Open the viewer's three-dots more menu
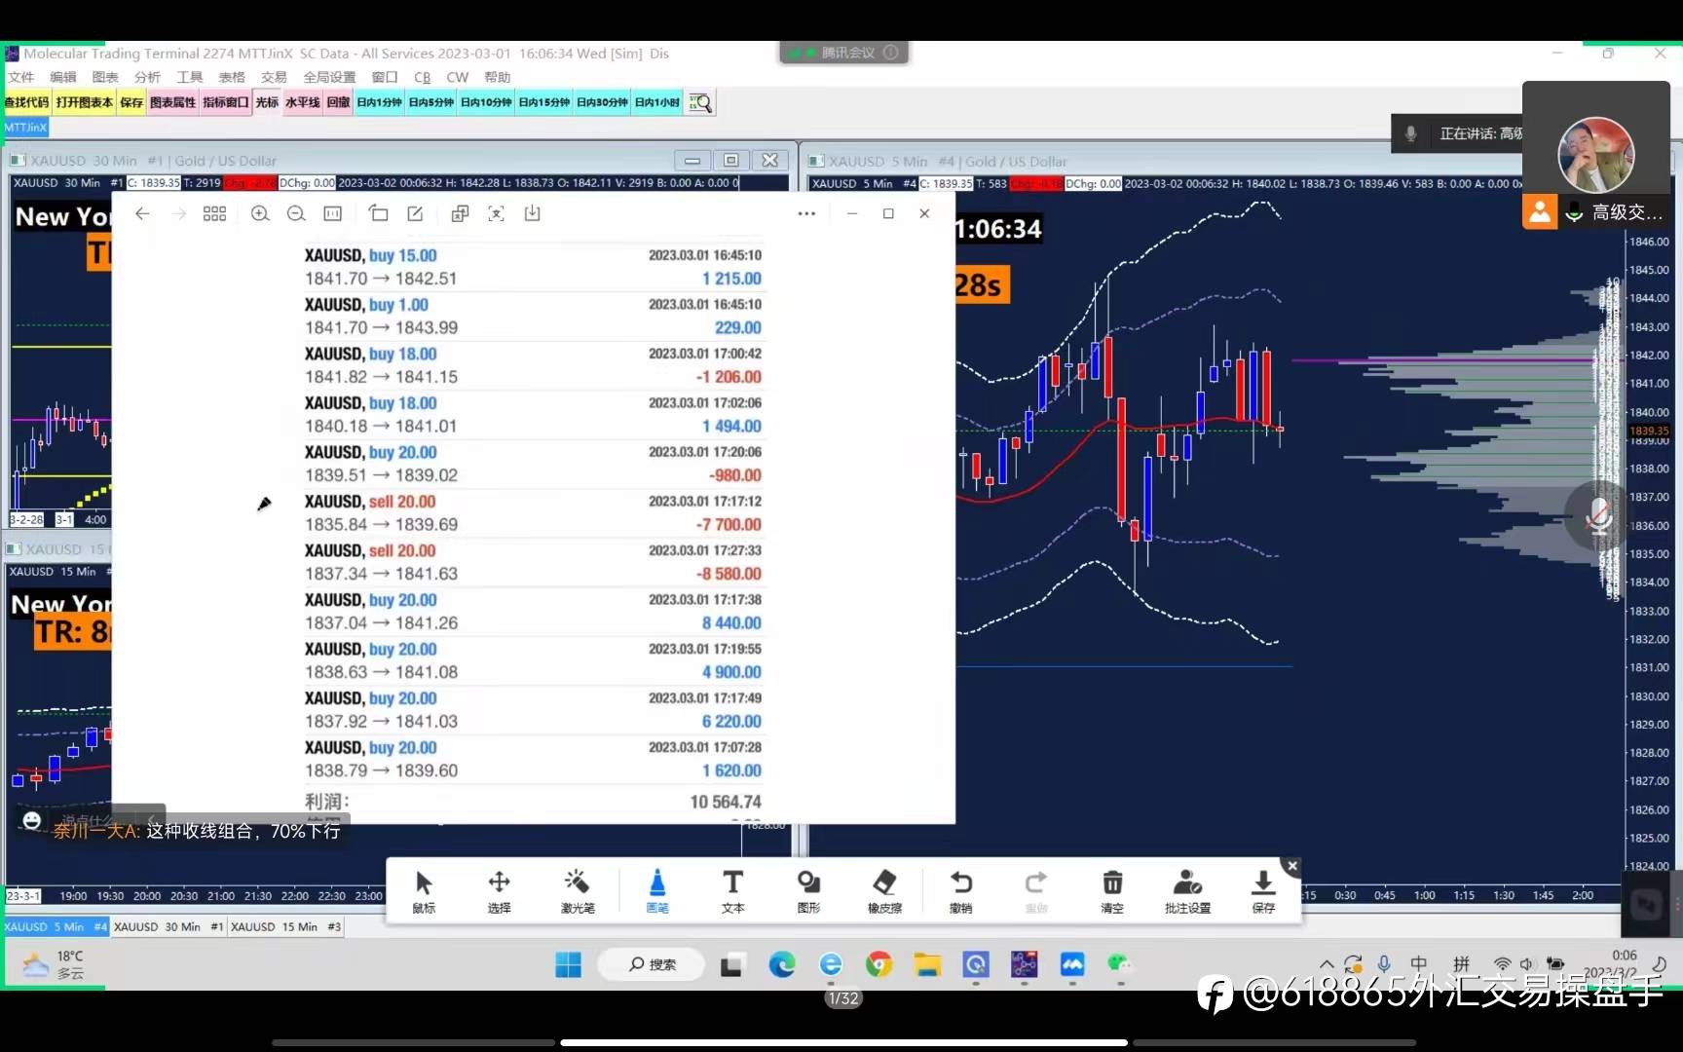Image resolution: width=1683 pixels, height=1052 pixels. coord(806,213)
